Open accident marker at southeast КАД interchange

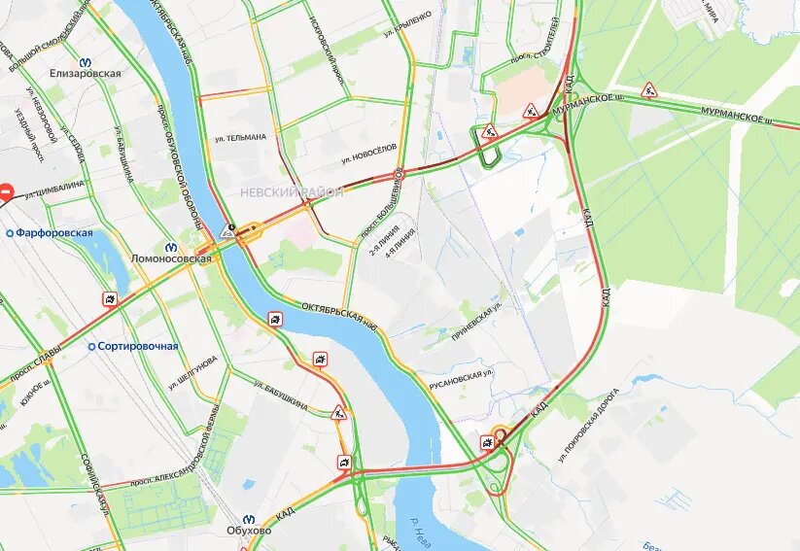click(488, 442)
